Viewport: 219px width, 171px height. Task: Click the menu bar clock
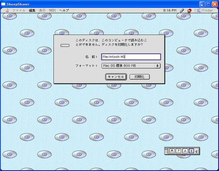pos(170,10)
